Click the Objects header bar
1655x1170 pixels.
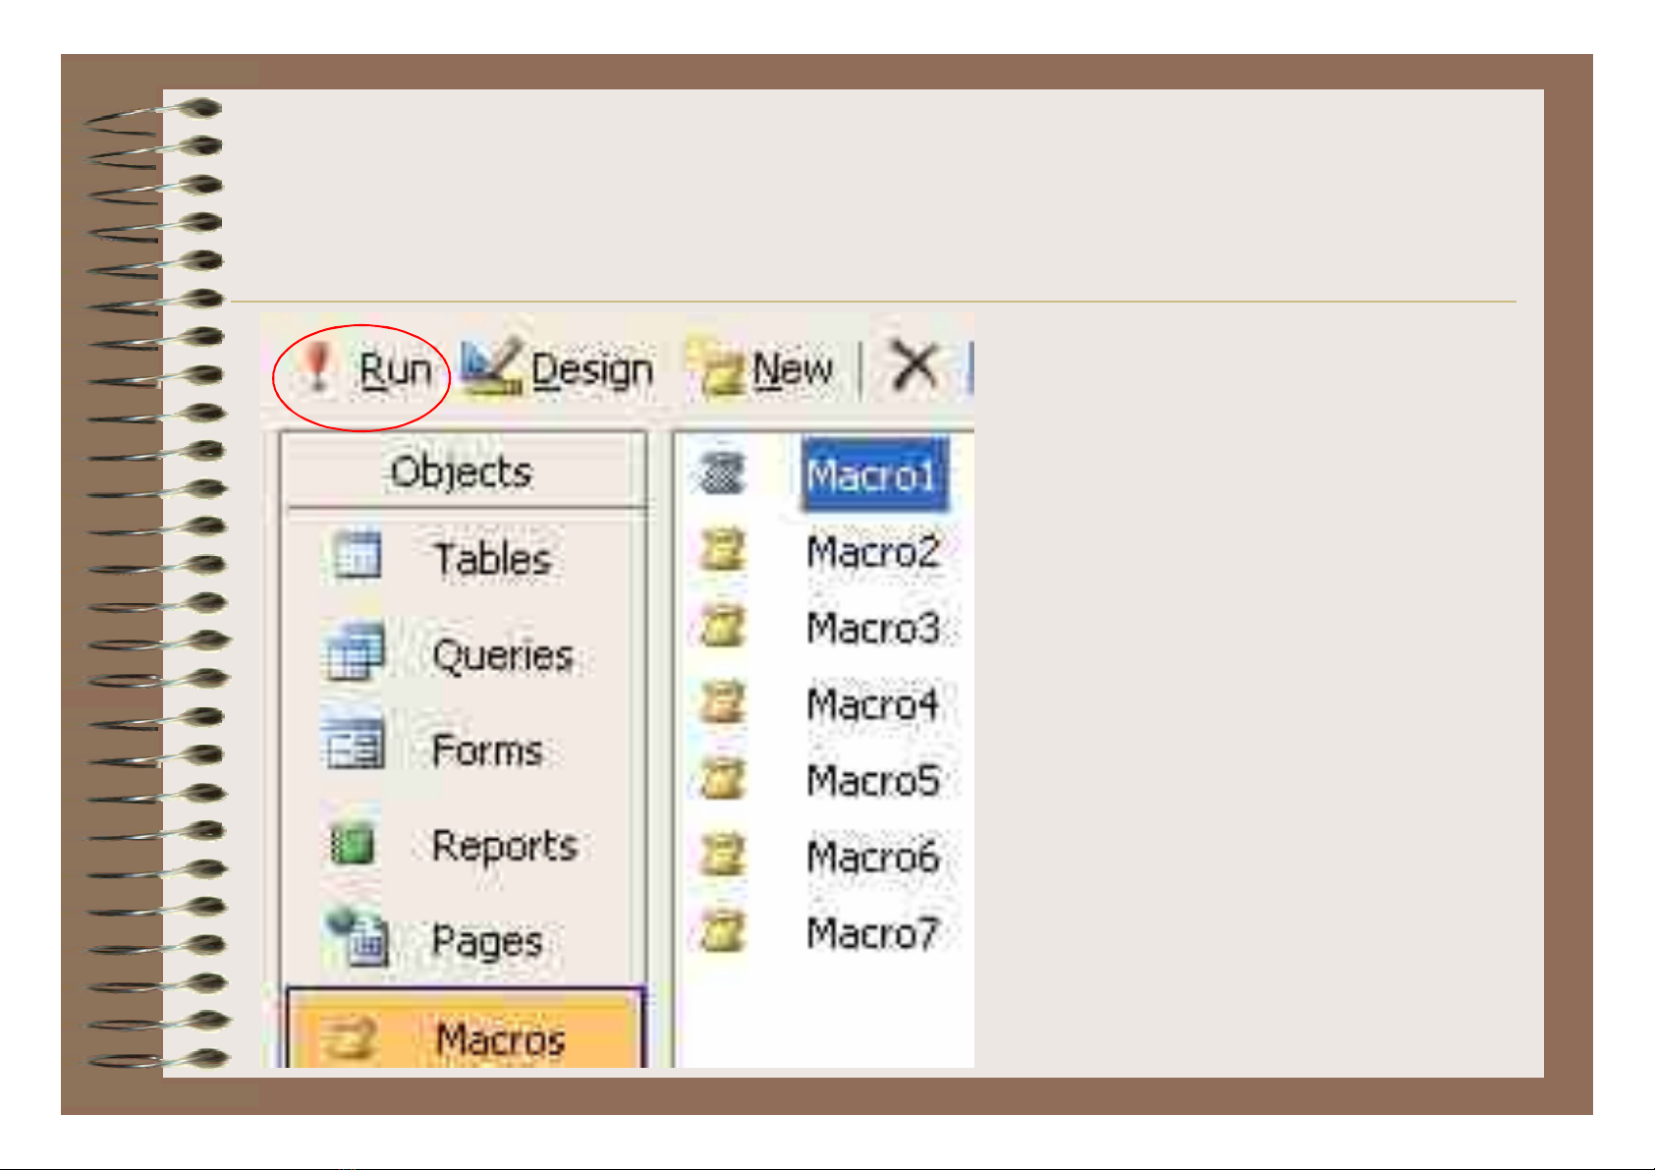tap(462, 472)
